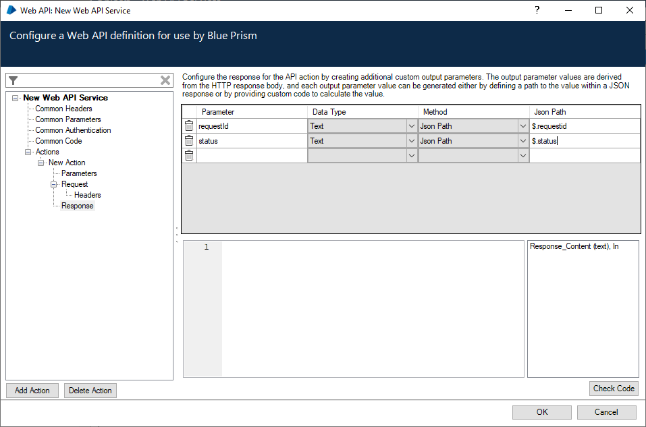Select Response_Content (text), In entry
The height and width of the screenshot is (427, 646).
click(x=574, y=246)
